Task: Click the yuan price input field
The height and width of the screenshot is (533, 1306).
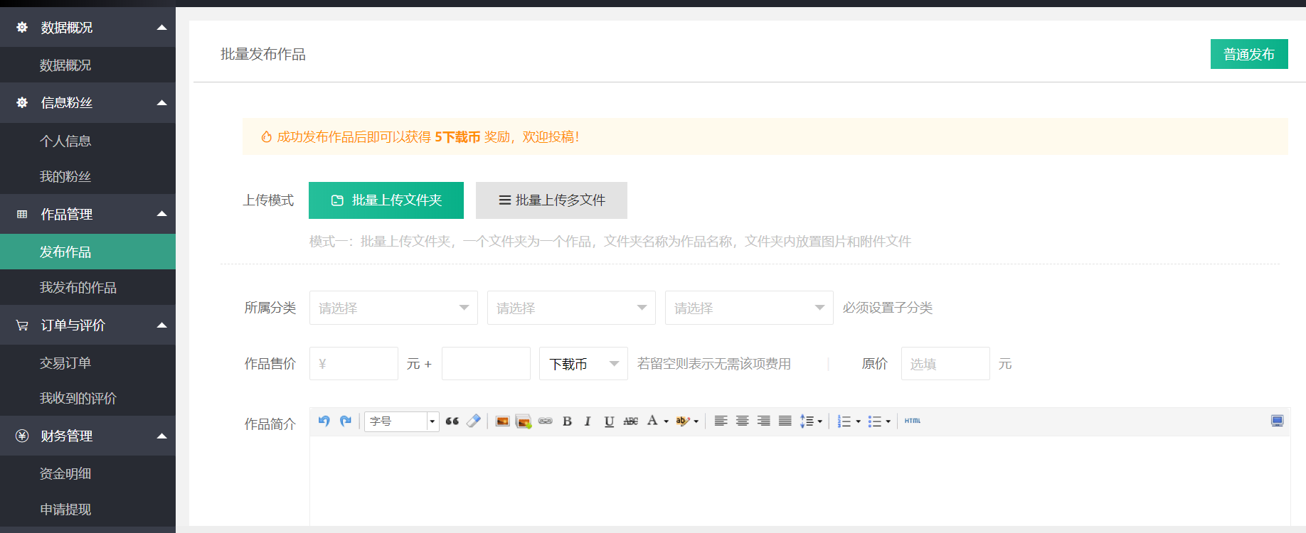Action: 354,364
